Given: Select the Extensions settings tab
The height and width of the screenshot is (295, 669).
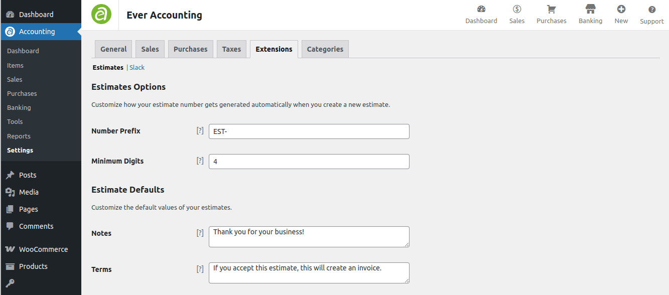Looking at the screenshot, I should point(274,49).
